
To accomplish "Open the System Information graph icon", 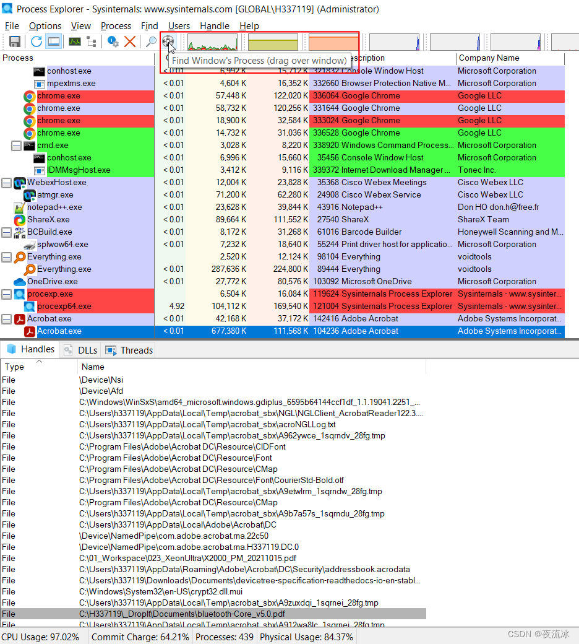I will tap(75, 41).
